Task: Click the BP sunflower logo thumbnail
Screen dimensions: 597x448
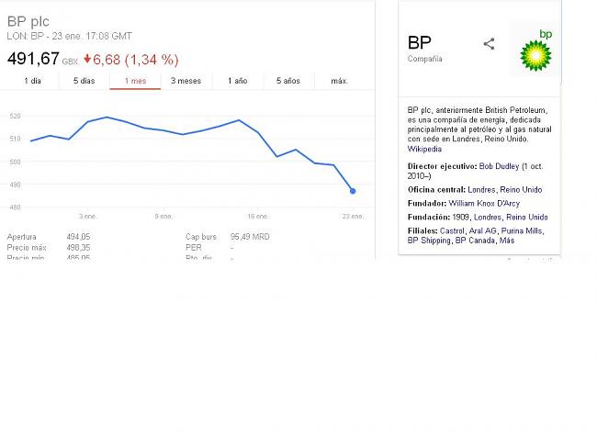Action: click(x=535, y=50)
